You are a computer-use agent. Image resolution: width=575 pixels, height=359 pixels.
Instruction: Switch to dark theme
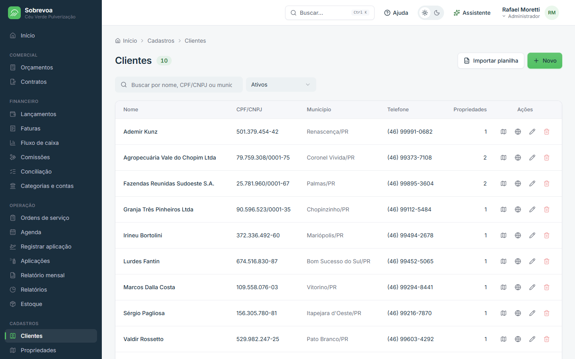[437, 13]
